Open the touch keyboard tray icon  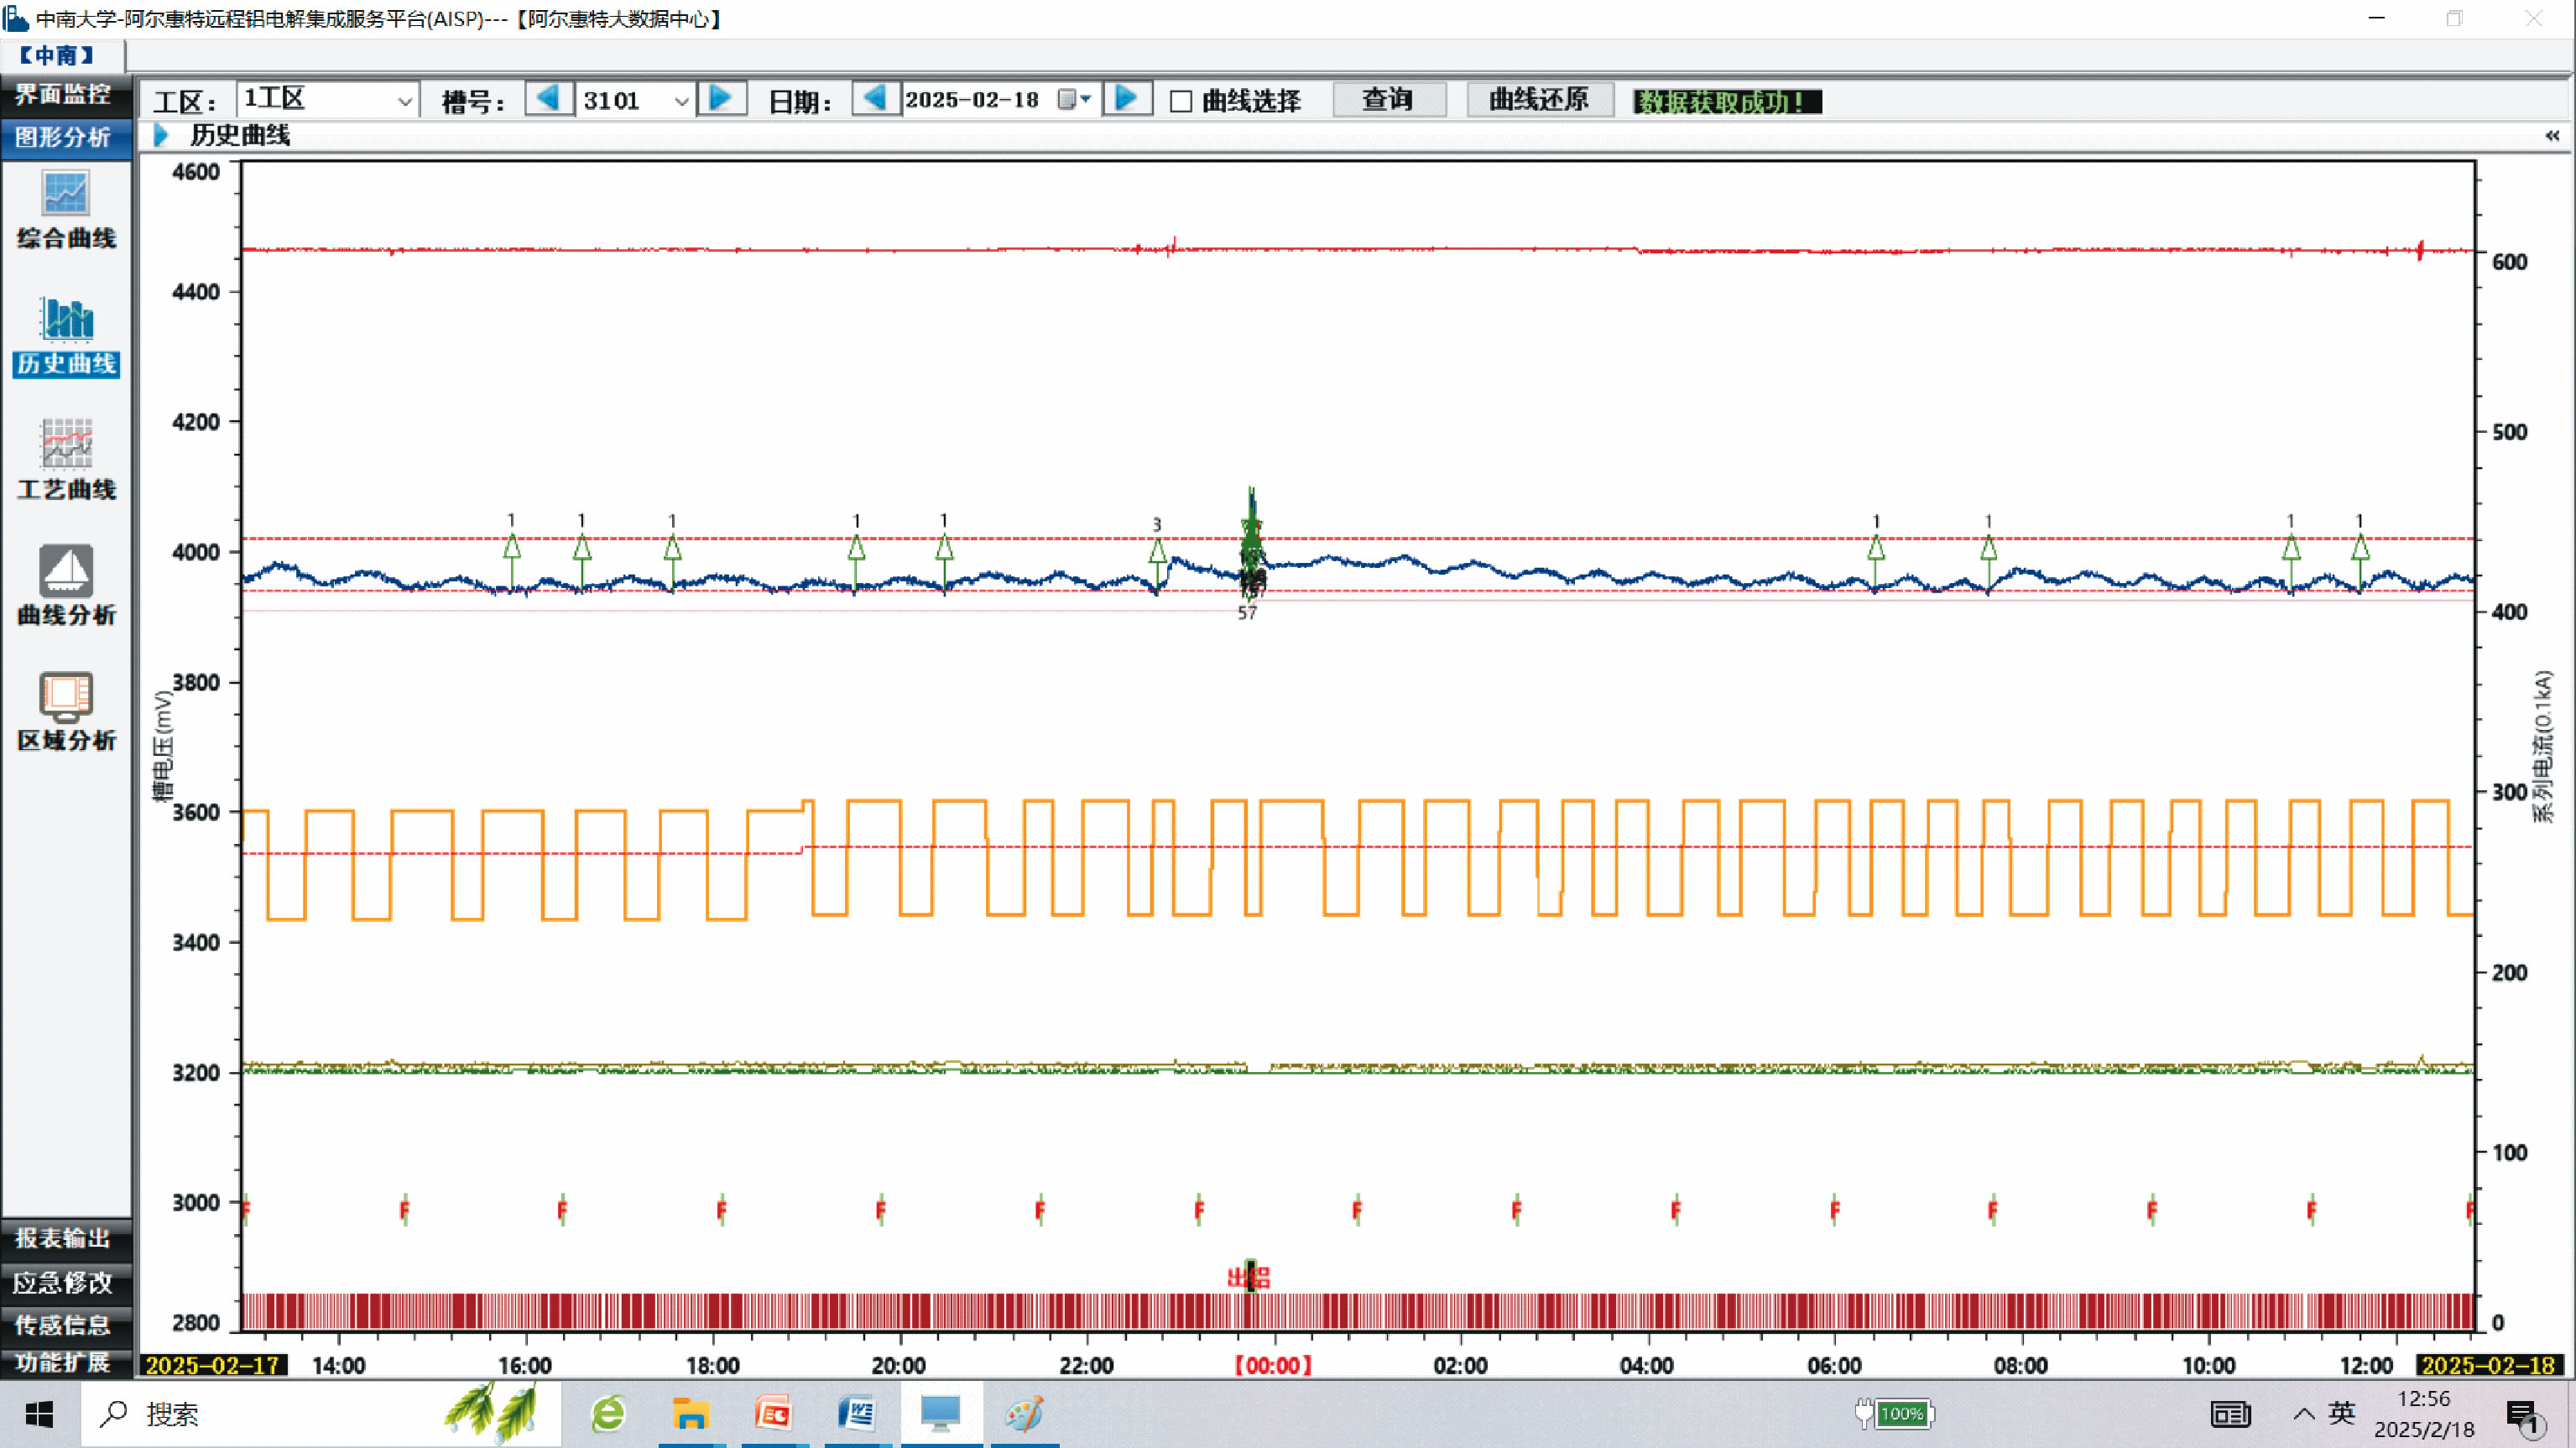point(2230,1415)
